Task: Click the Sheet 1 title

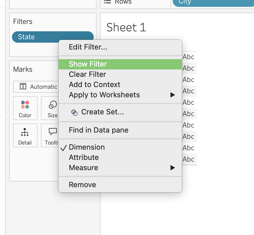Action: tap(126, 27)
